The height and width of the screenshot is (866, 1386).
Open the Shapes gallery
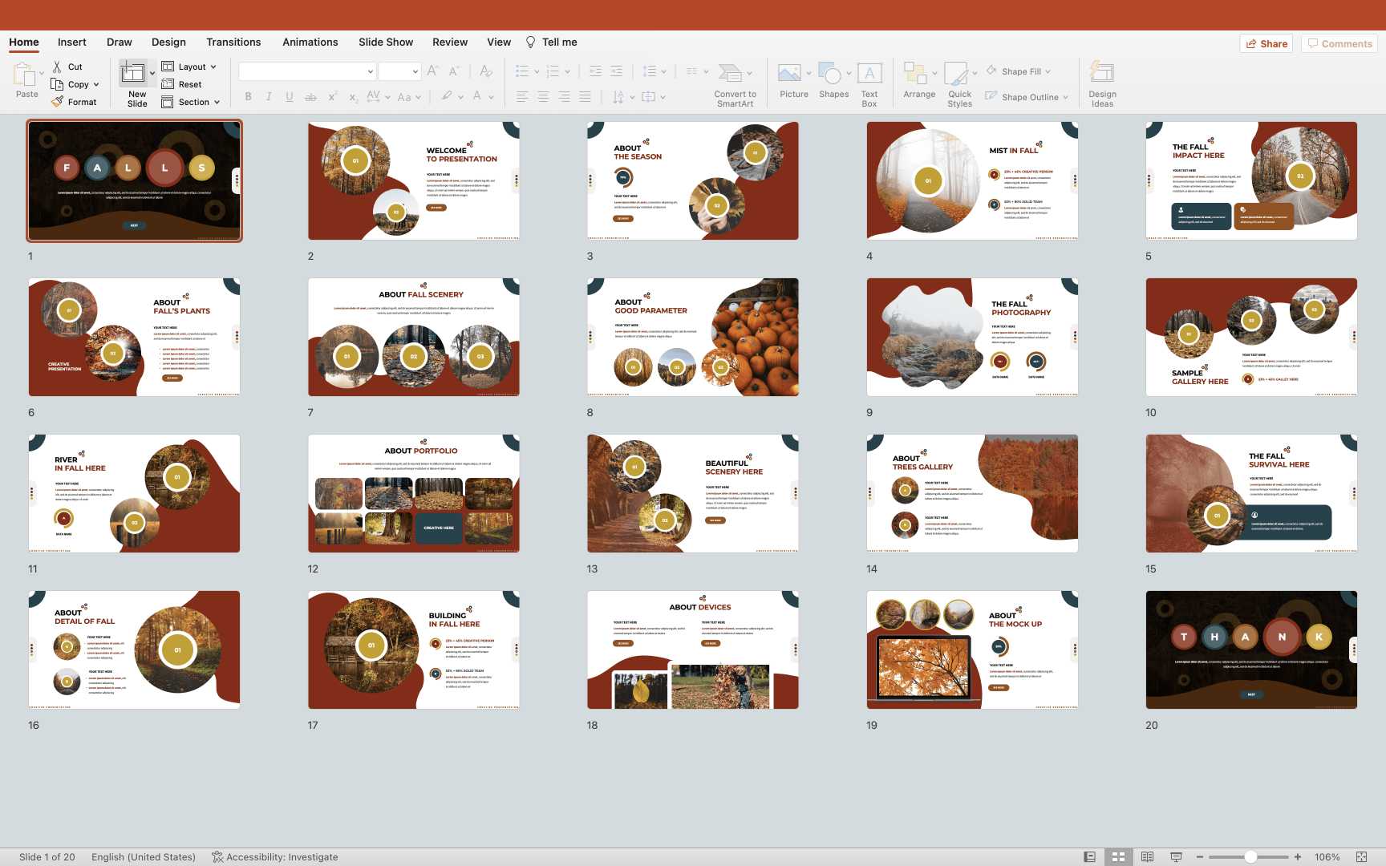tap(831, 75)
